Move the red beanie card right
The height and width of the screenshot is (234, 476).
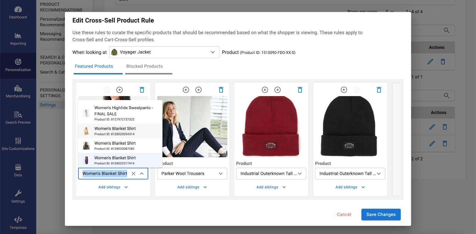(278, 90)
